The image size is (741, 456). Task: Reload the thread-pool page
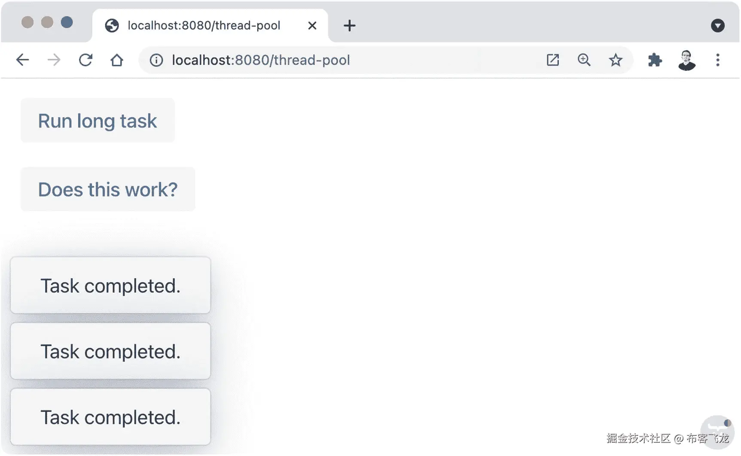coord(85,60)
